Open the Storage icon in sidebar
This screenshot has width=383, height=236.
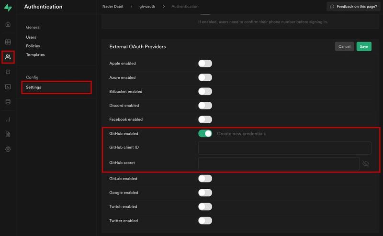click(8, 72)
